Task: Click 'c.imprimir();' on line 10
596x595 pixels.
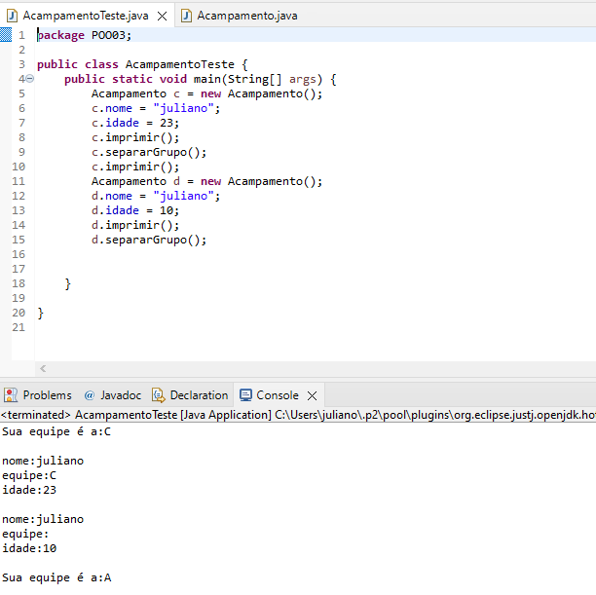Action: click(x=135, y=167)
